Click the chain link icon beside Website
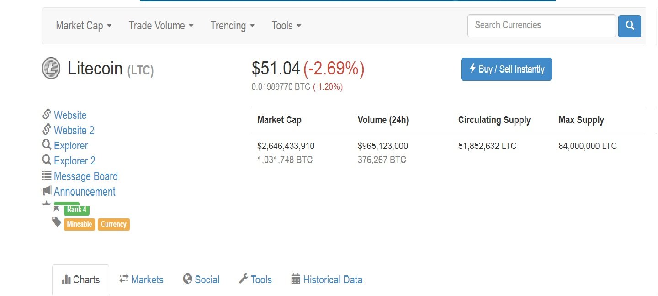This screenshot has height=296, width=658. point(47,114)
